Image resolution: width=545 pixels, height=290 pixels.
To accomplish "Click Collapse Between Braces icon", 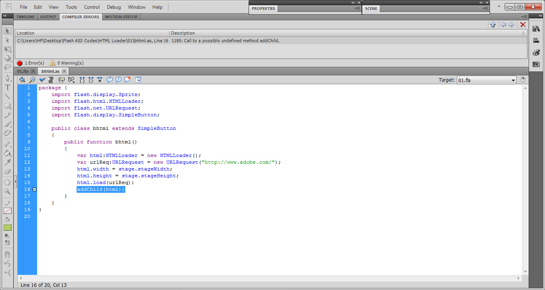I will point(82,80).
